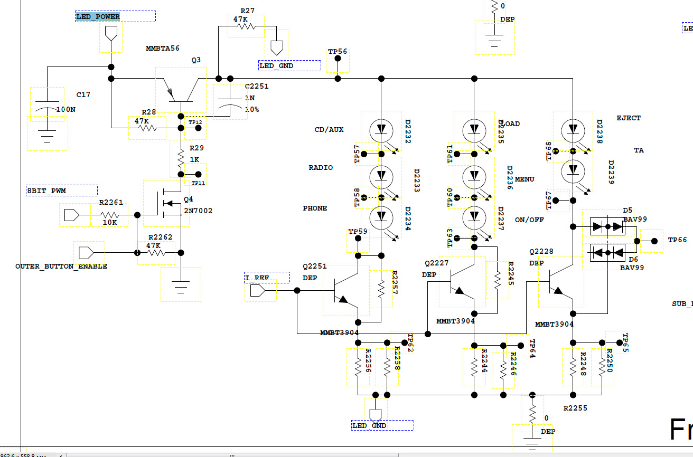
Task: Select the R2248 resistor symbol
Action: click(x=573, y=367)
